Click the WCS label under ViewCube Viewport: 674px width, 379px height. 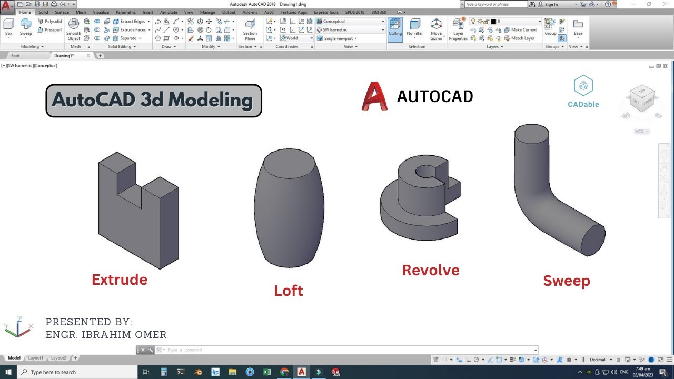641,132
